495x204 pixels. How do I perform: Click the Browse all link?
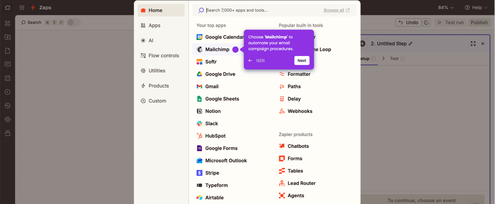coord(336,10)
